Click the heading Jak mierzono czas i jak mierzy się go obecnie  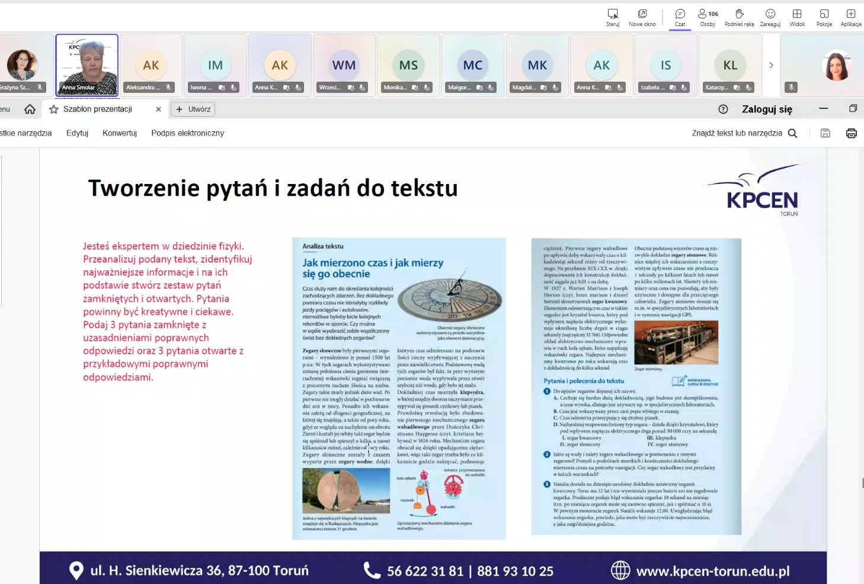373,268
